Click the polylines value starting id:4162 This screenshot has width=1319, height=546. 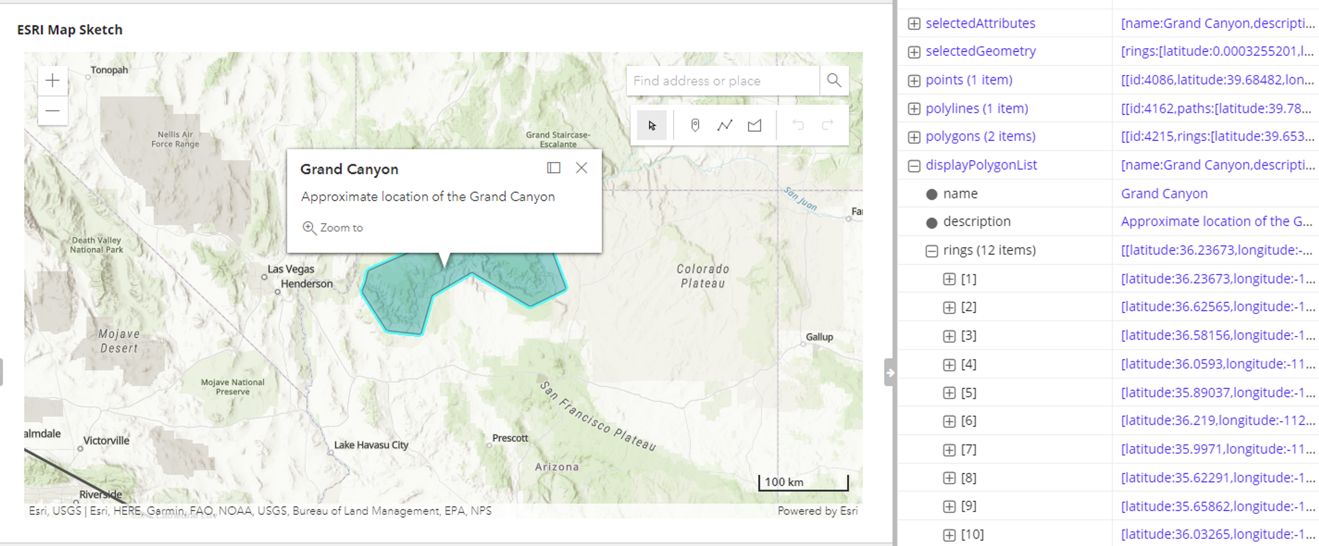[x=1217, y=109]
